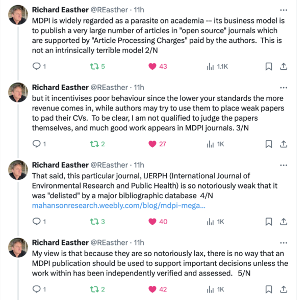
Task: Open Richard Easther's avatar on 4/N tweet
Action: 18,170
